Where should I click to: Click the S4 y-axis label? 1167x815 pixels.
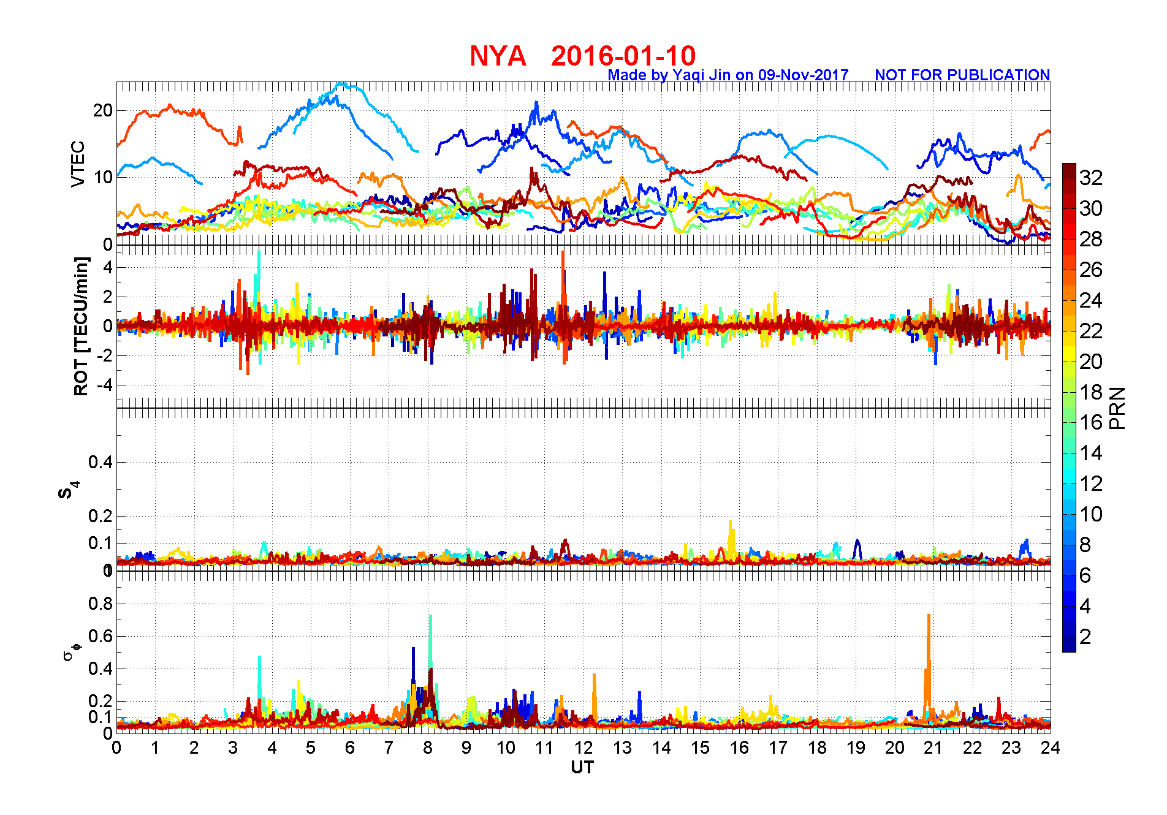[x=69, y=490]
